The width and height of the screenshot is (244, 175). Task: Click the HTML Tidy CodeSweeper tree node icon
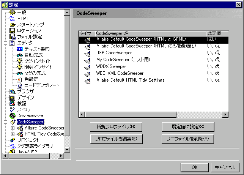[x=20, y=134]
